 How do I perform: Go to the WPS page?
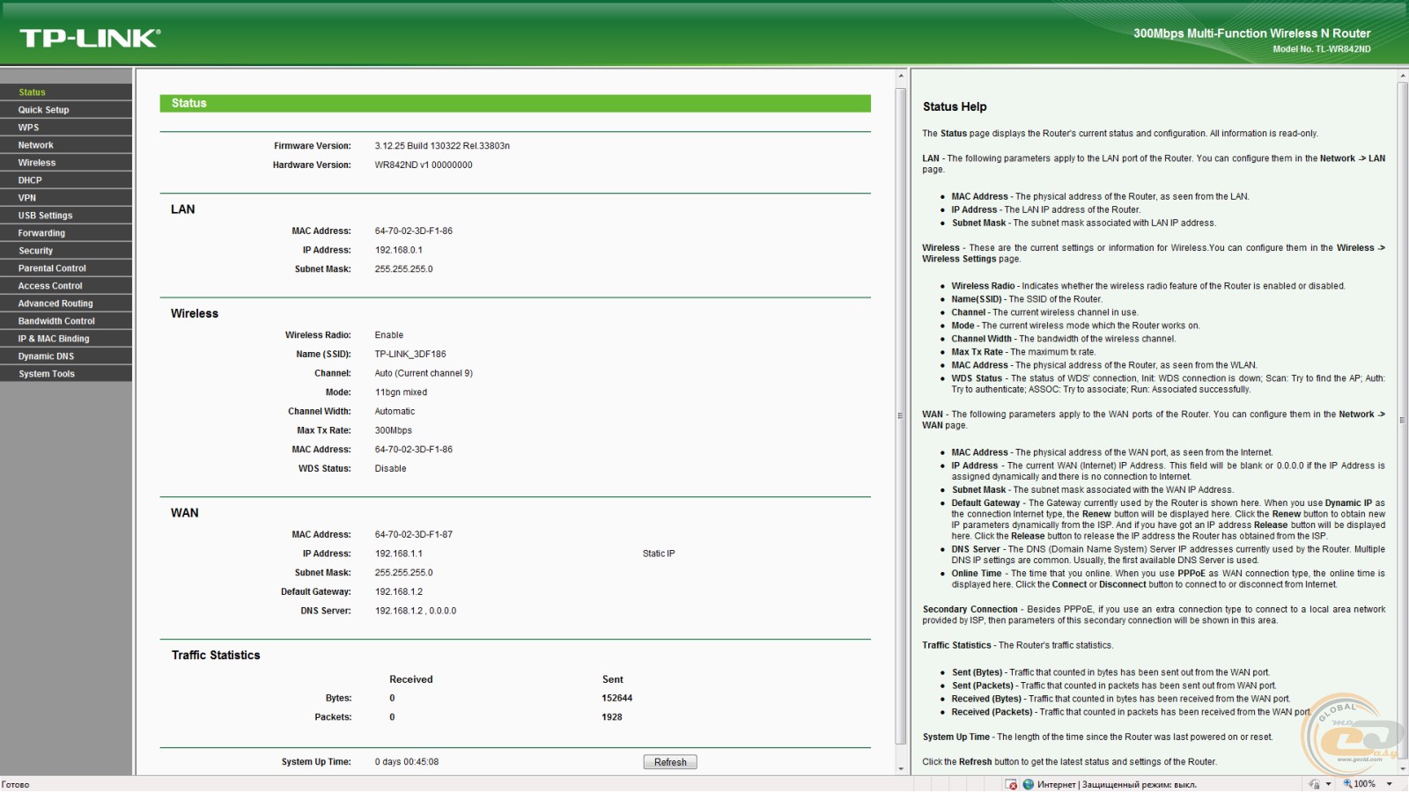coord(66,128)
